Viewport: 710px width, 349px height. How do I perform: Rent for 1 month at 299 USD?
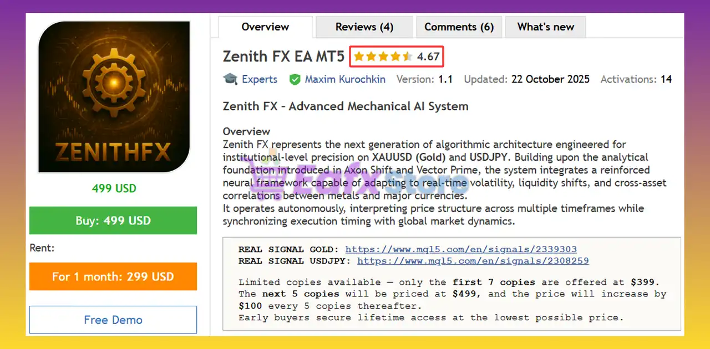coord(113,276)
